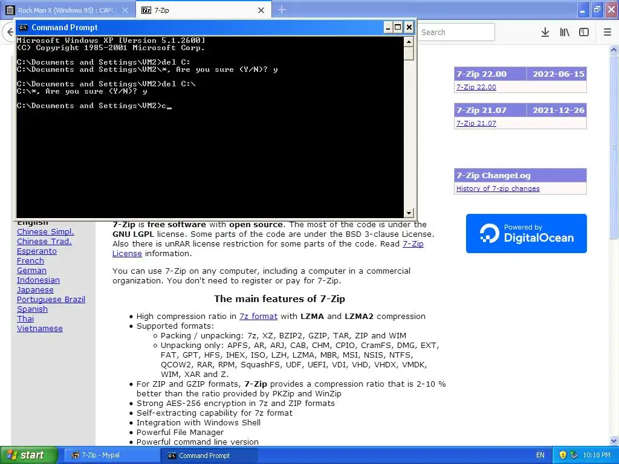Open the browser downloads icon
The height and width of the screenshot is (464, 619).
(545, 33)
